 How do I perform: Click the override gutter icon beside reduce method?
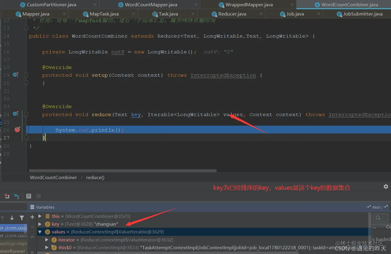tap(16, 114)
